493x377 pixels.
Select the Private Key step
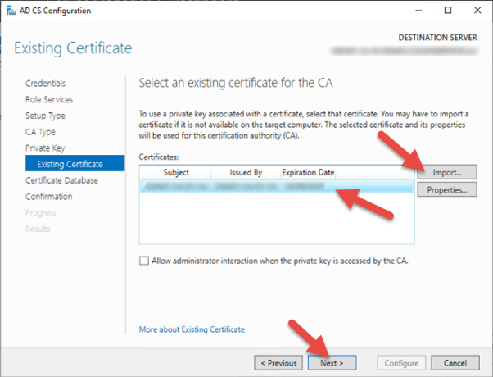(x=45, y=148)
